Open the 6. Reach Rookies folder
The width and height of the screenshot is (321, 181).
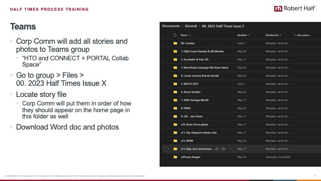tap(190, 92)
